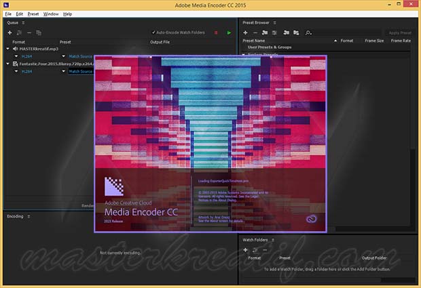Image resolution: width=421 pixels, height=288 pixels.
Task: Create new preset group folder
Action: point(265,33)
